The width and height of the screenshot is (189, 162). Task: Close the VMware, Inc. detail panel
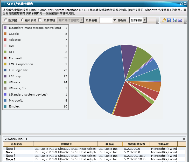tap(184, 139)
